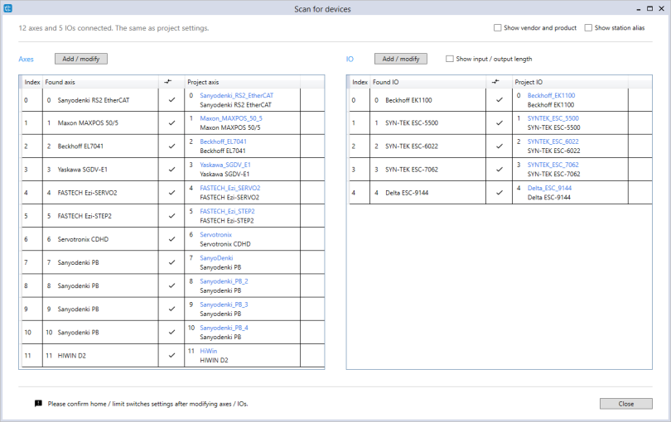Click the checkmark in the Yaskawa SGDV-E1 row
Screen dimensions: 671x422
coord(171,170)
